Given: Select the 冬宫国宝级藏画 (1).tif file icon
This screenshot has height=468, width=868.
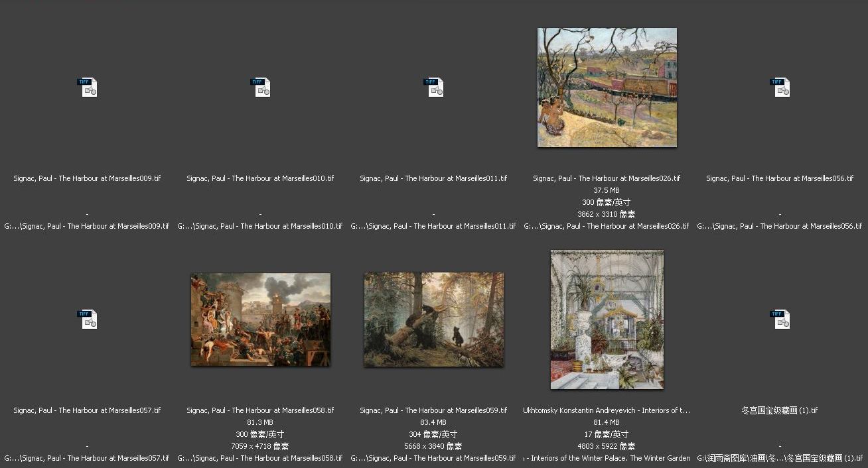Looking at the screenshot, I should click(780, 320).
